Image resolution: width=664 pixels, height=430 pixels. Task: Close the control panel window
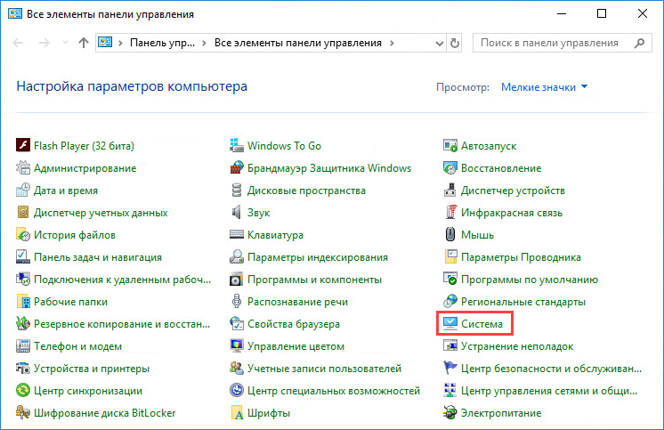(x=643, y=13)
